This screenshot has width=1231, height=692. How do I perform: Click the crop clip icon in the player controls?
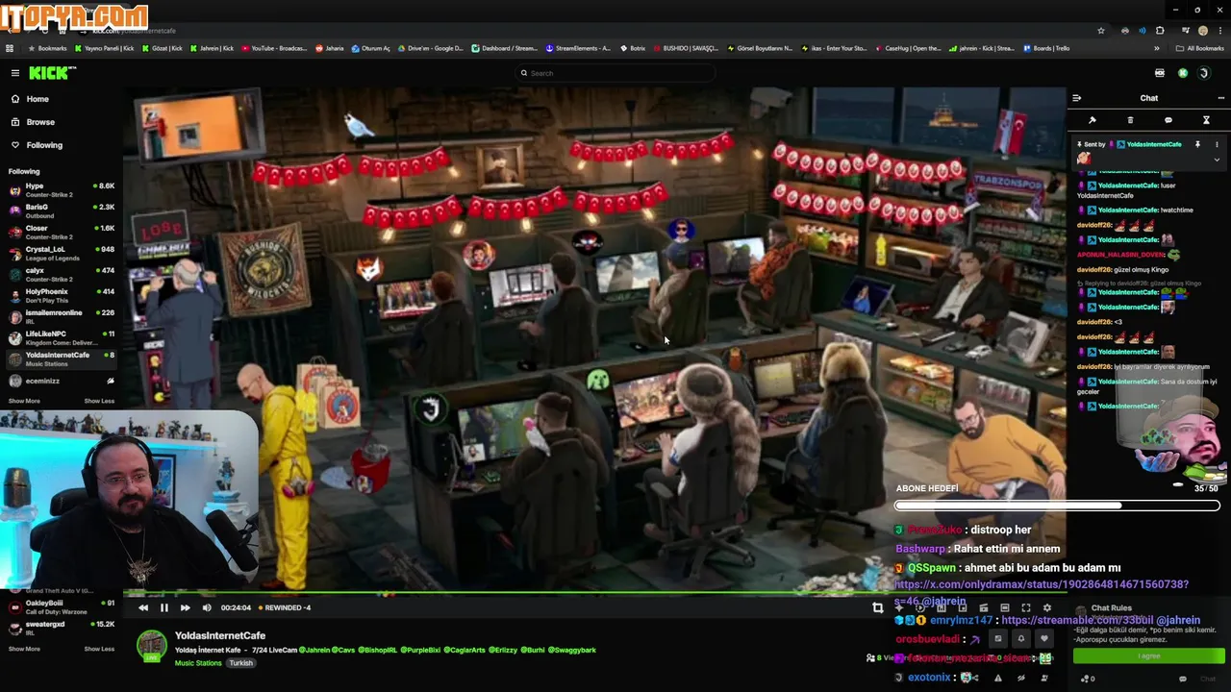(877, 607)
